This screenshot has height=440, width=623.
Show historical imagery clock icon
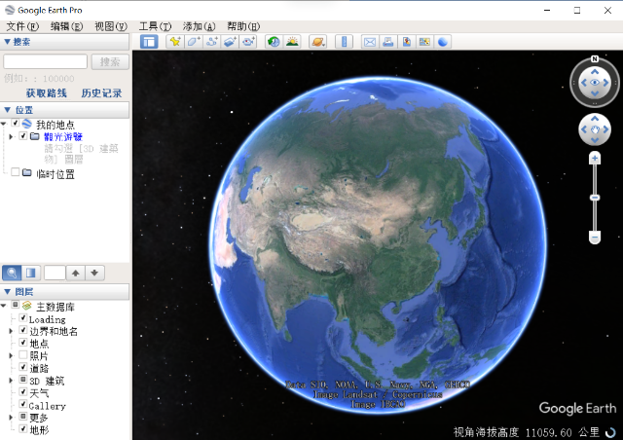pos(274,42)
